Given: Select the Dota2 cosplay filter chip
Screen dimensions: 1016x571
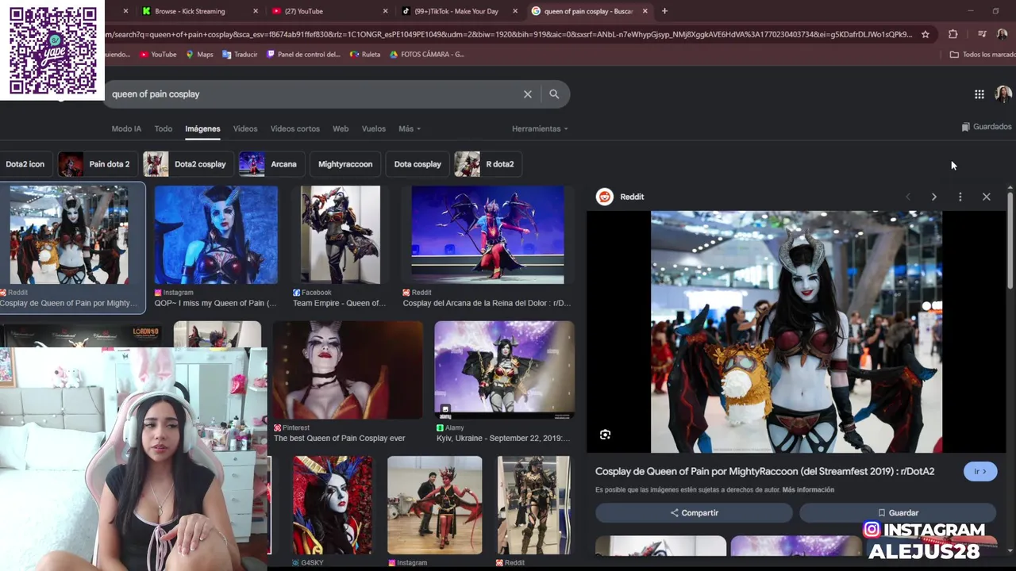Looking at the screenshot, I should tap(189, 164).
